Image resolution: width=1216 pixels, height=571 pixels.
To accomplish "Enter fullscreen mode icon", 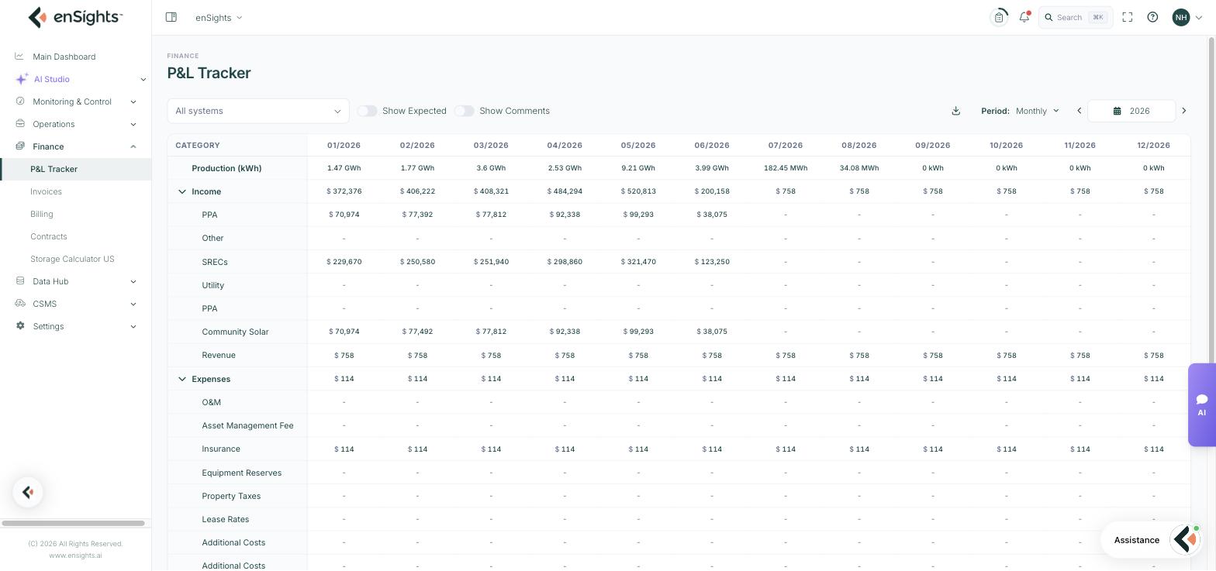I will point(1128,17).
